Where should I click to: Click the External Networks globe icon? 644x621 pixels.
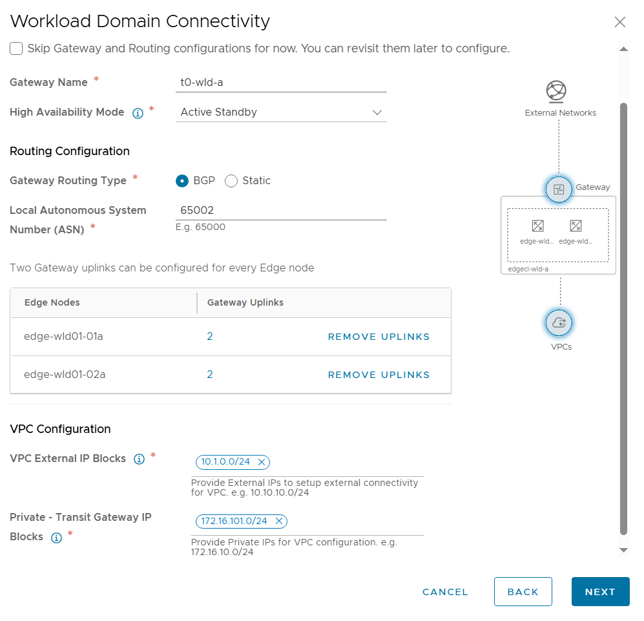click(x=556, y=92)
